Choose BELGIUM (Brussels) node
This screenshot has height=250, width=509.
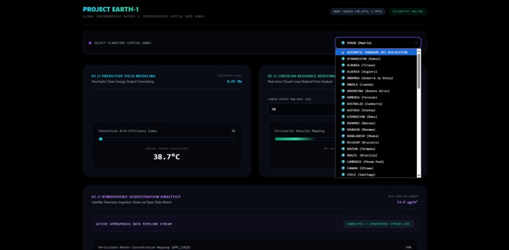pyautogui.click(x=376, y=142)
